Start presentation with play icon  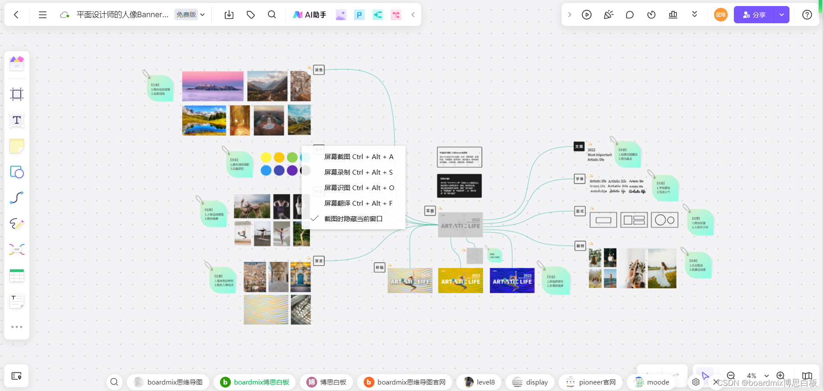click(587, 15)
